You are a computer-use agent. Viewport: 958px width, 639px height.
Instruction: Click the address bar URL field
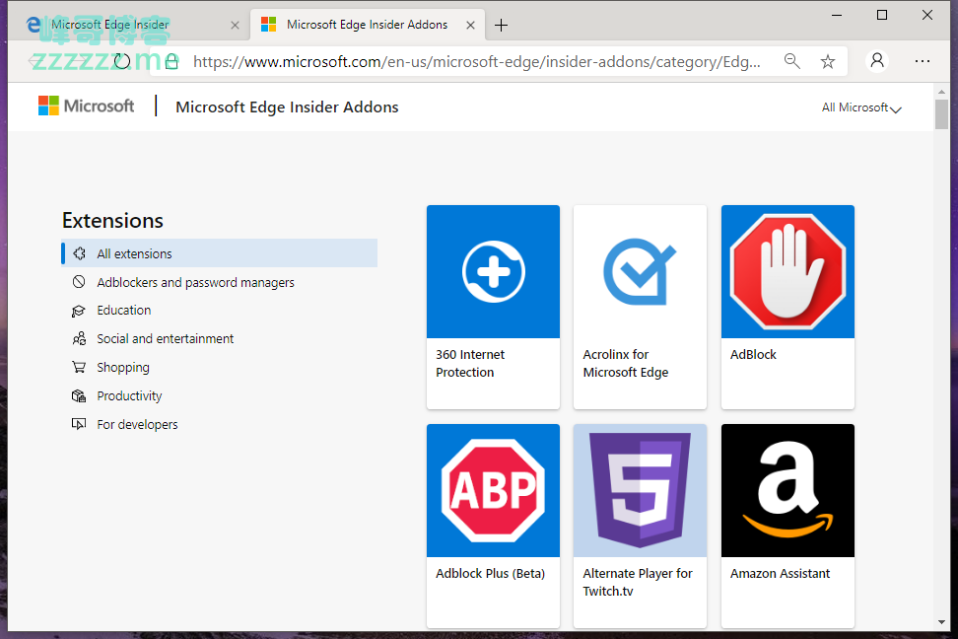477,62
